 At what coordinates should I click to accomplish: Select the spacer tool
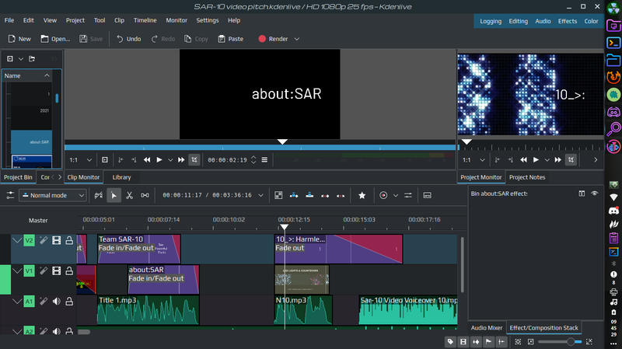click(145, 195)
